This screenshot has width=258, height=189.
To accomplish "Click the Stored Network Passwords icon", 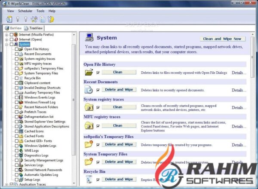I will coord(21,170).
